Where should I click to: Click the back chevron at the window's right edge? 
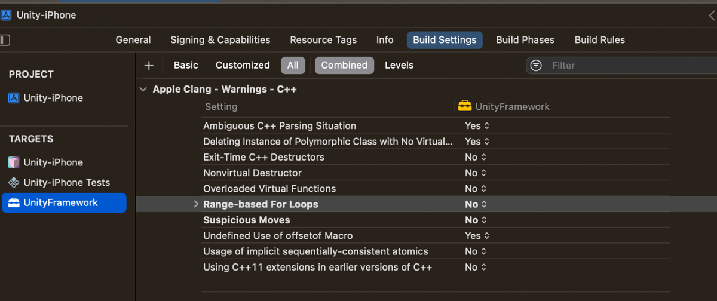(x=712, y=16)
